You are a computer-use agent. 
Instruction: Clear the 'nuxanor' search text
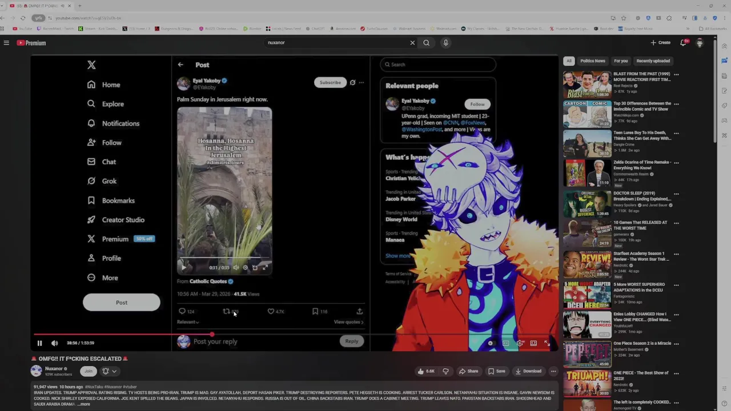412,43
